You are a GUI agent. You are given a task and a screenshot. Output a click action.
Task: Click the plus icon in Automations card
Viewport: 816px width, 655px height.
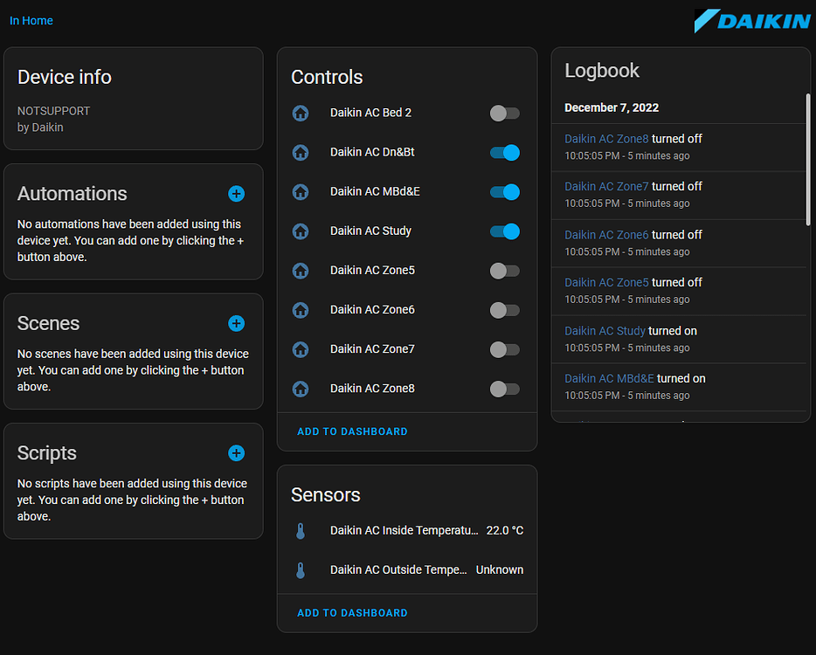coord(236,194)
